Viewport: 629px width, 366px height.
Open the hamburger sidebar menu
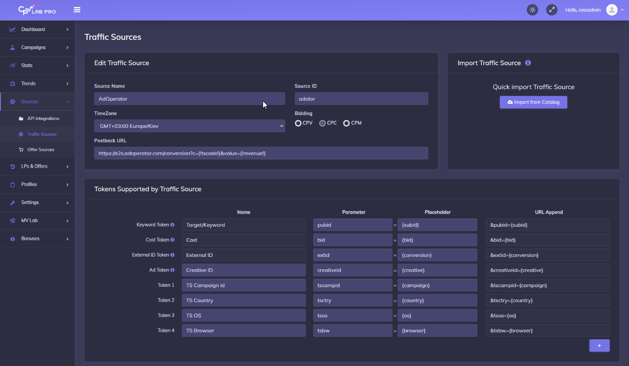click(x=77, y=9)
